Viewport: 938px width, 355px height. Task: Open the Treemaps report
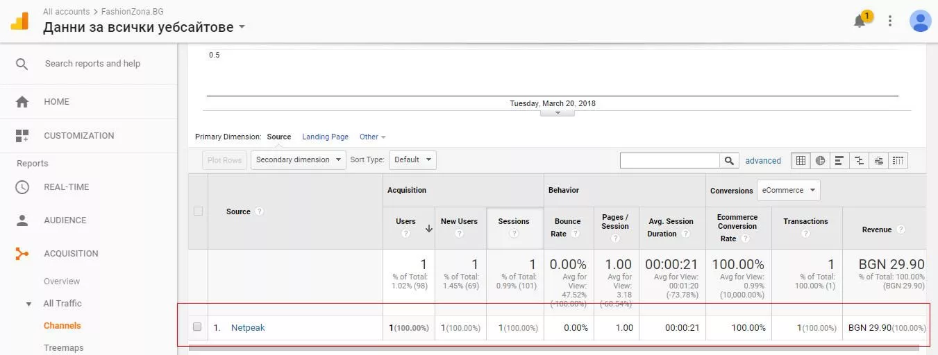pyautogui.click(x=63, y=348)
